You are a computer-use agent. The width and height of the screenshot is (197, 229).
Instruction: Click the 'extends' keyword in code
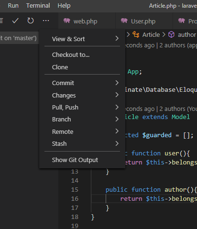tap(155, 117)
